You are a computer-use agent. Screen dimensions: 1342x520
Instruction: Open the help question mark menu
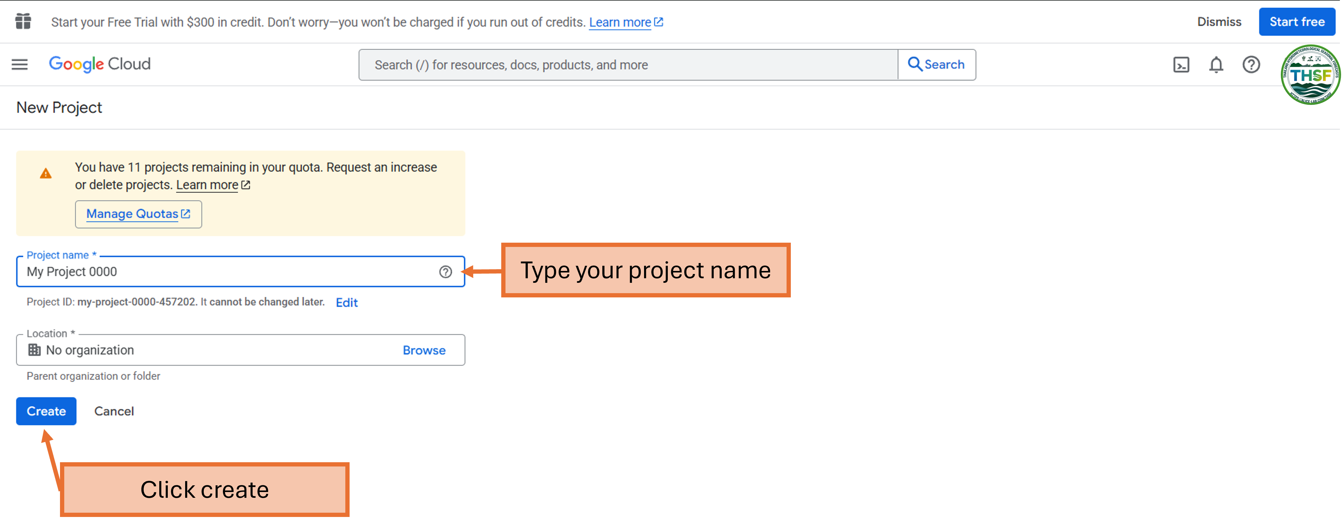pyautogui.click(x=1251, y=65)
